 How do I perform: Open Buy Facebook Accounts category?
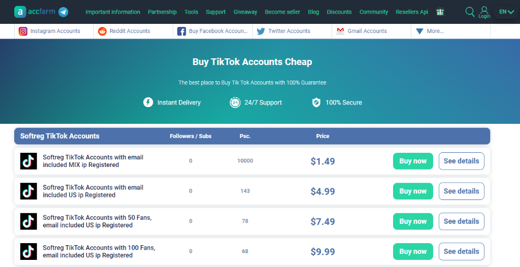[213, 31]
